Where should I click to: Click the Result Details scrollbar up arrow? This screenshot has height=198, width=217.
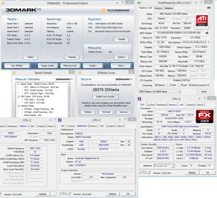[x=69, y=84]
